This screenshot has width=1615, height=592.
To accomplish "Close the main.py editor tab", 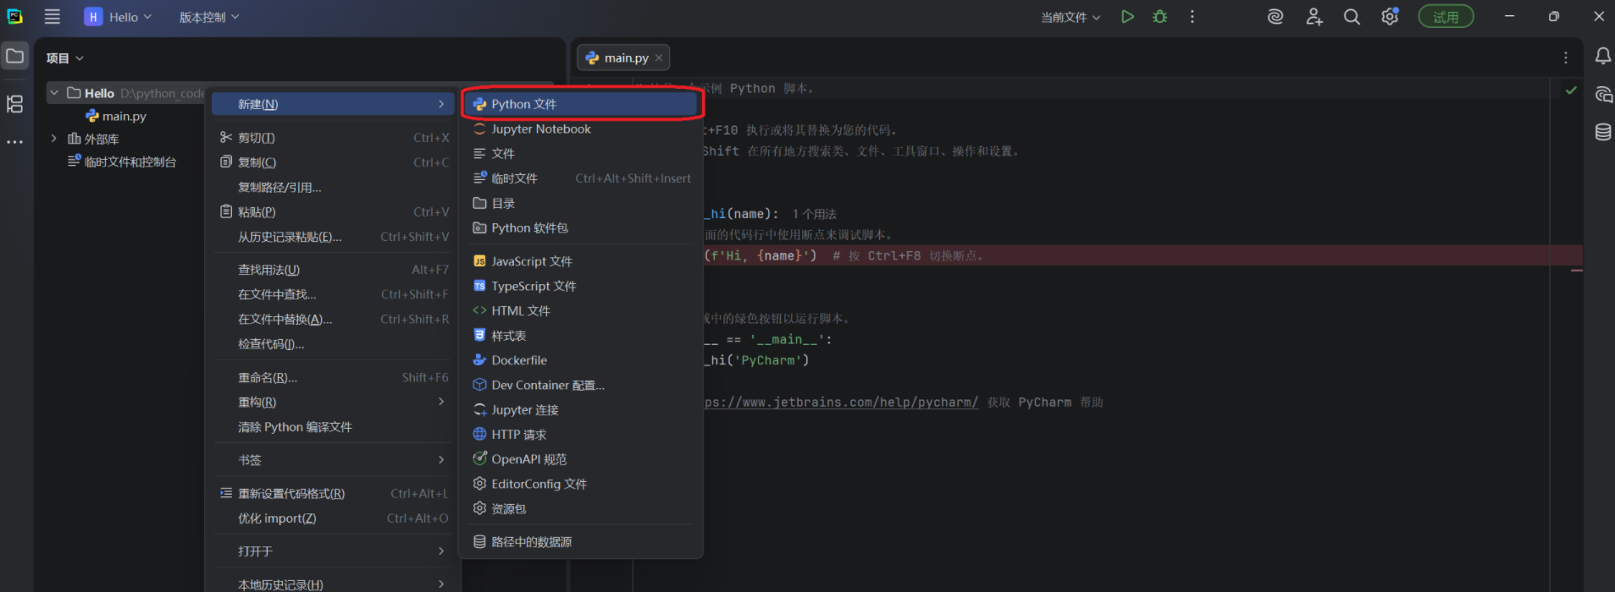I will coord(659,58).
